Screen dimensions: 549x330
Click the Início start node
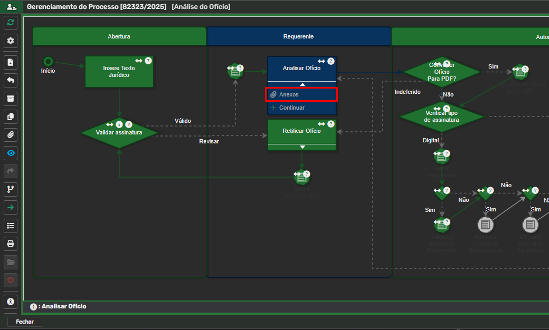coord(48,62)
